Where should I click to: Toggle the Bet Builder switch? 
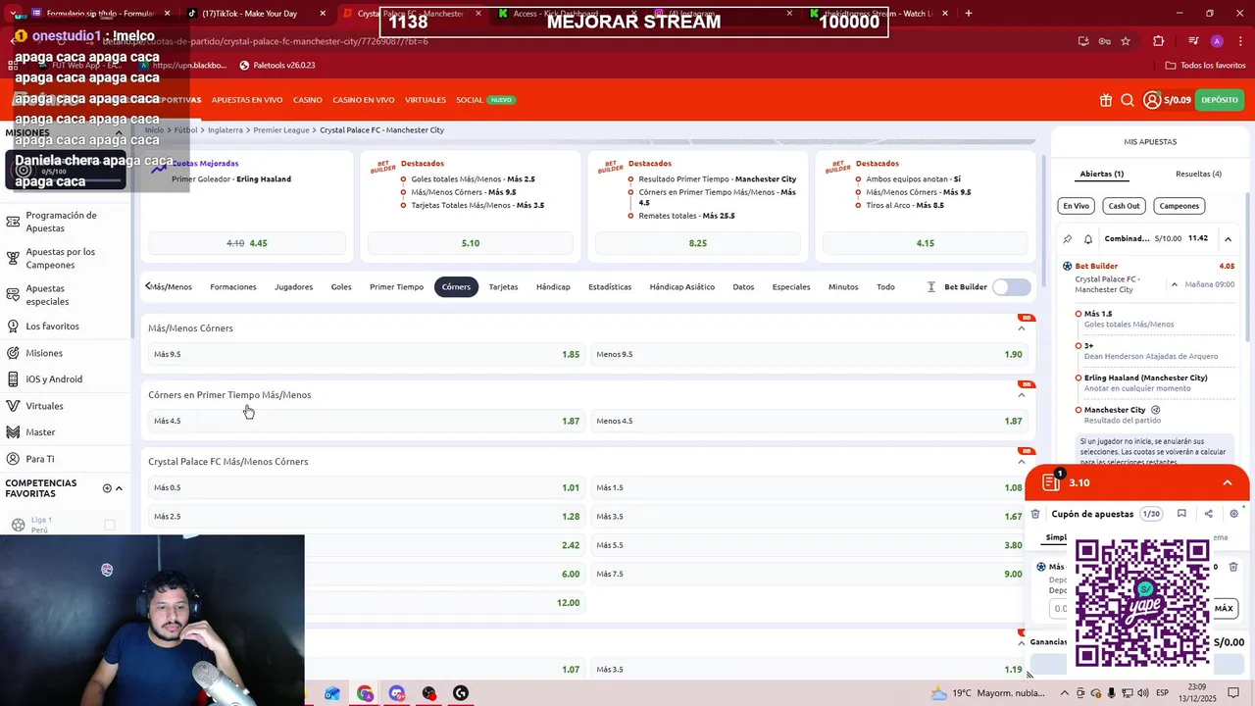pos(1012,287)
